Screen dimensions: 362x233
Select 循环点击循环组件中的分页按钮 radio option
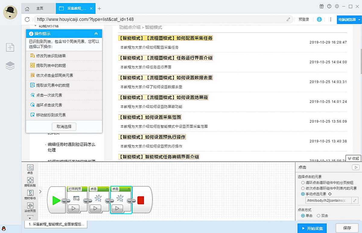point(303,182)
